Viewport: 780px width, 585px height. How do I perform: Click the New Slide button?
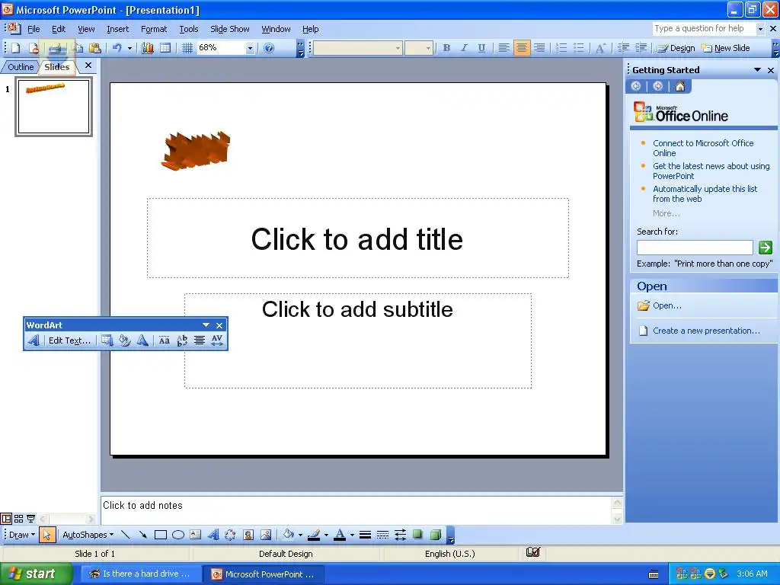[x=725, y=48]
